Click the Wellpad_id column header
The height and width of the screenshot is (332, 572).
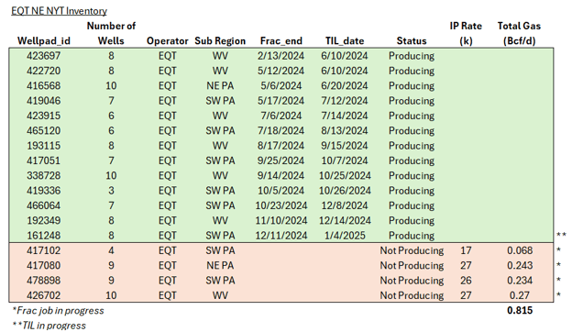[44, 41]
